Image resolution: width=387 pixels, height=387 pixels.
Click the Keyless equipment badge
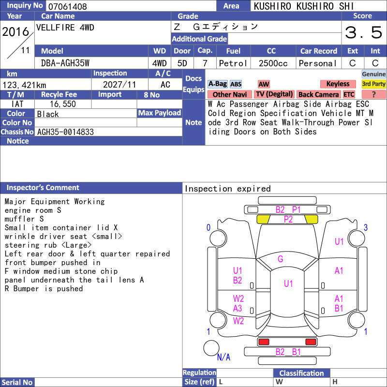tap(338, 84)
